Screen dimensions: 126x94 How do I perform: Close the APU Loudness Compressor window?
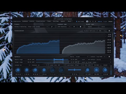pyautogui.click(x=112, y=19)
